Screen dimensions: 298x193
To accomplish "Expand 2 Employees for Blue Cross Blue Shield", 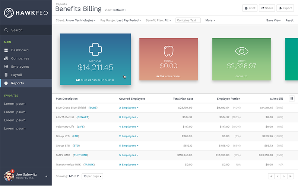I will click(129, 108).
